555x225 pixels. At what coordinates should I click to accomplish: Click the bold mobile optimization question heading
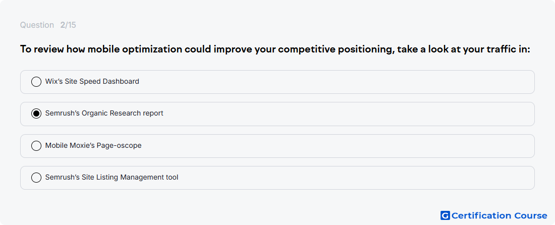click(274, 49)
